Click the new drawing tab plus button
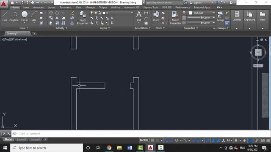The width and height of the screenshot is (271, 152). [34, 33]
